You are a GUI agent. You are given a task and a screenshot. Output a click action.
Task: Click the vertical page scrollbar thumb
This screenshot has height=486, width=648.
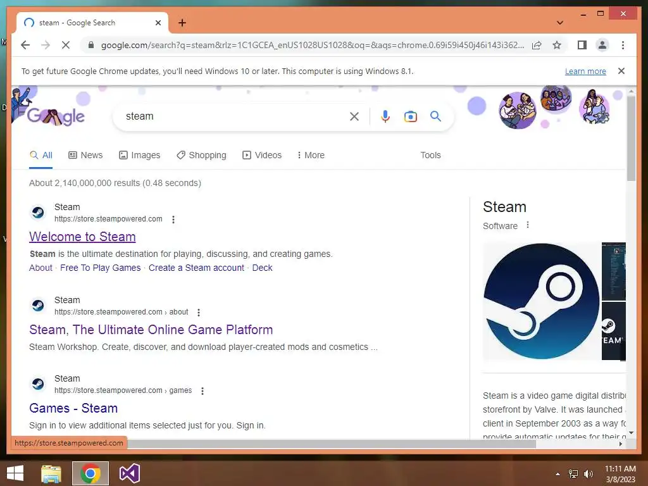[631, 139]
